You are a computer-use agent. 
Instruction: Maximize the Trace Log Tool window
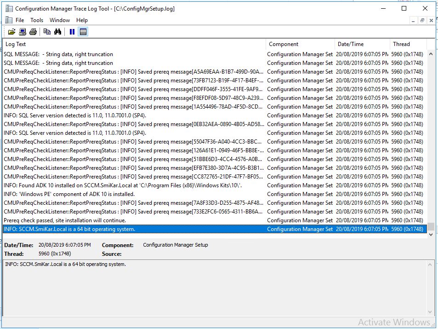click(x=404, y=8)
